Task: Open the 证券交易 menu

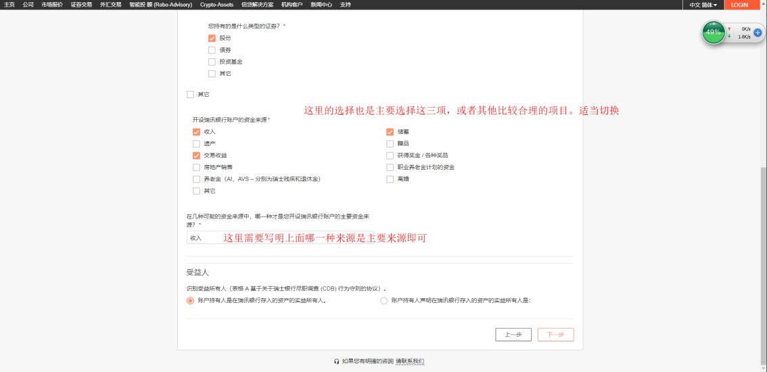Action: 81,5
